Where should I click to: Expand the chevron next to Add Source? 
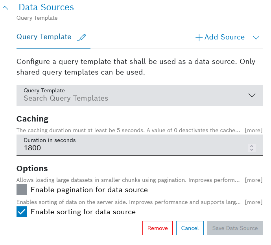[x=256, y=38]
